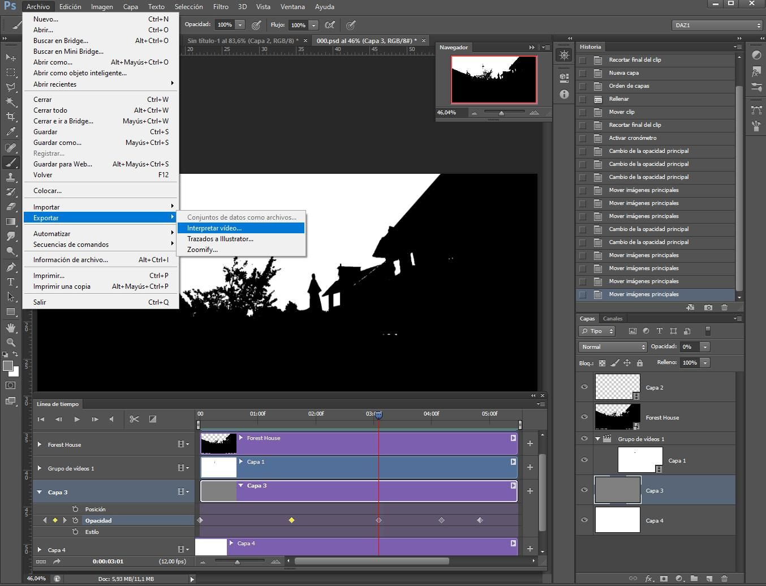
Task: Select the Clone Stamp tool
Action: pyautogui.click(x=11, y=178)
